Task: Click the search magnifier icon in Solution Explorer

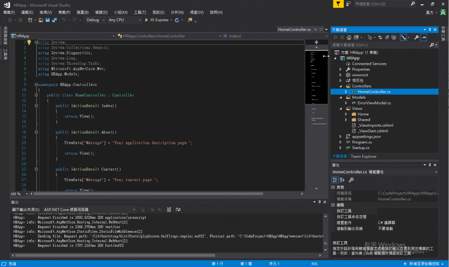Action: click(x=432, y=45)
